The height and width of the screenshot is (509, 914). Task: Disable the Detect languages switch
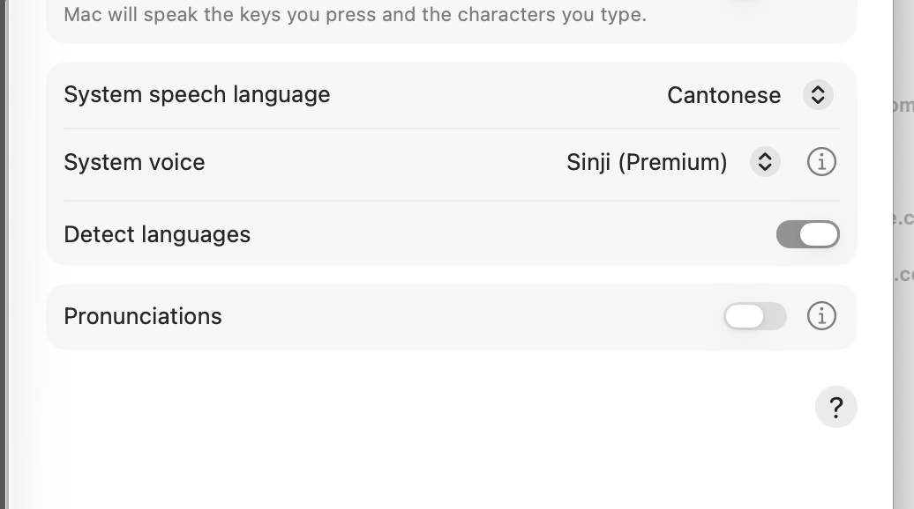tap(807, 234)
